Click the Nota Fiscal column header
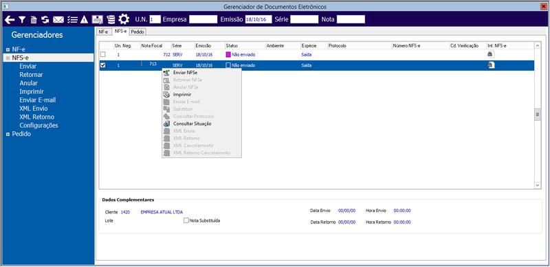550x267 pixels. [x=155, y=46]
